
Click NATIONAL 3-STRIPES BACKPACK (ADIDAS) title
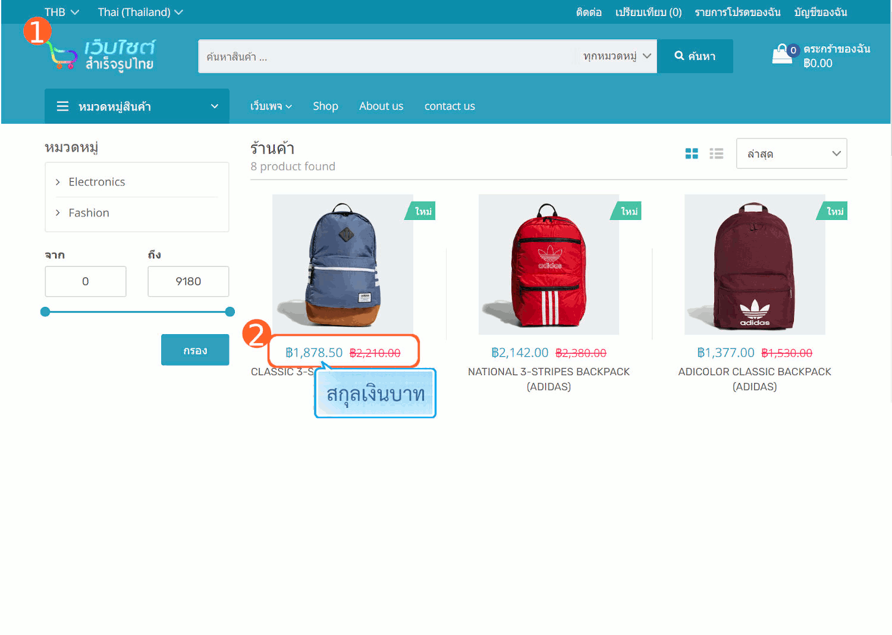548,379
